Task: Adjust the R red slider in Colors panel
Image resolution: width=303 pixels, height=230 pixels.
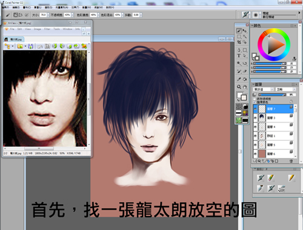Action: [x=270, y=64]
